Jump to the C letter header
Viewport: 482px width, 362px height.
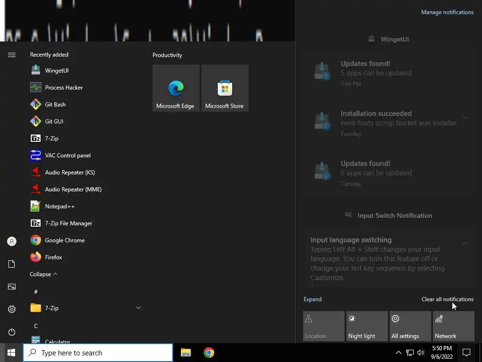pyautogui.click(x=36, y=326)
